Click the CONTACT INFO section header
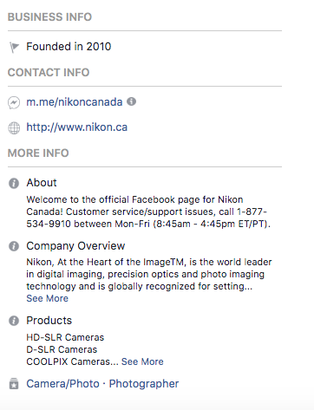The height and width of the screenshot is (410, 314). click(49, 72)
